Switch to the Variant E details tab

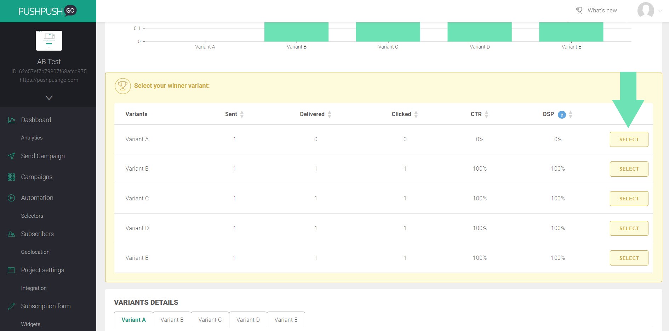click(x=286, y=320)
